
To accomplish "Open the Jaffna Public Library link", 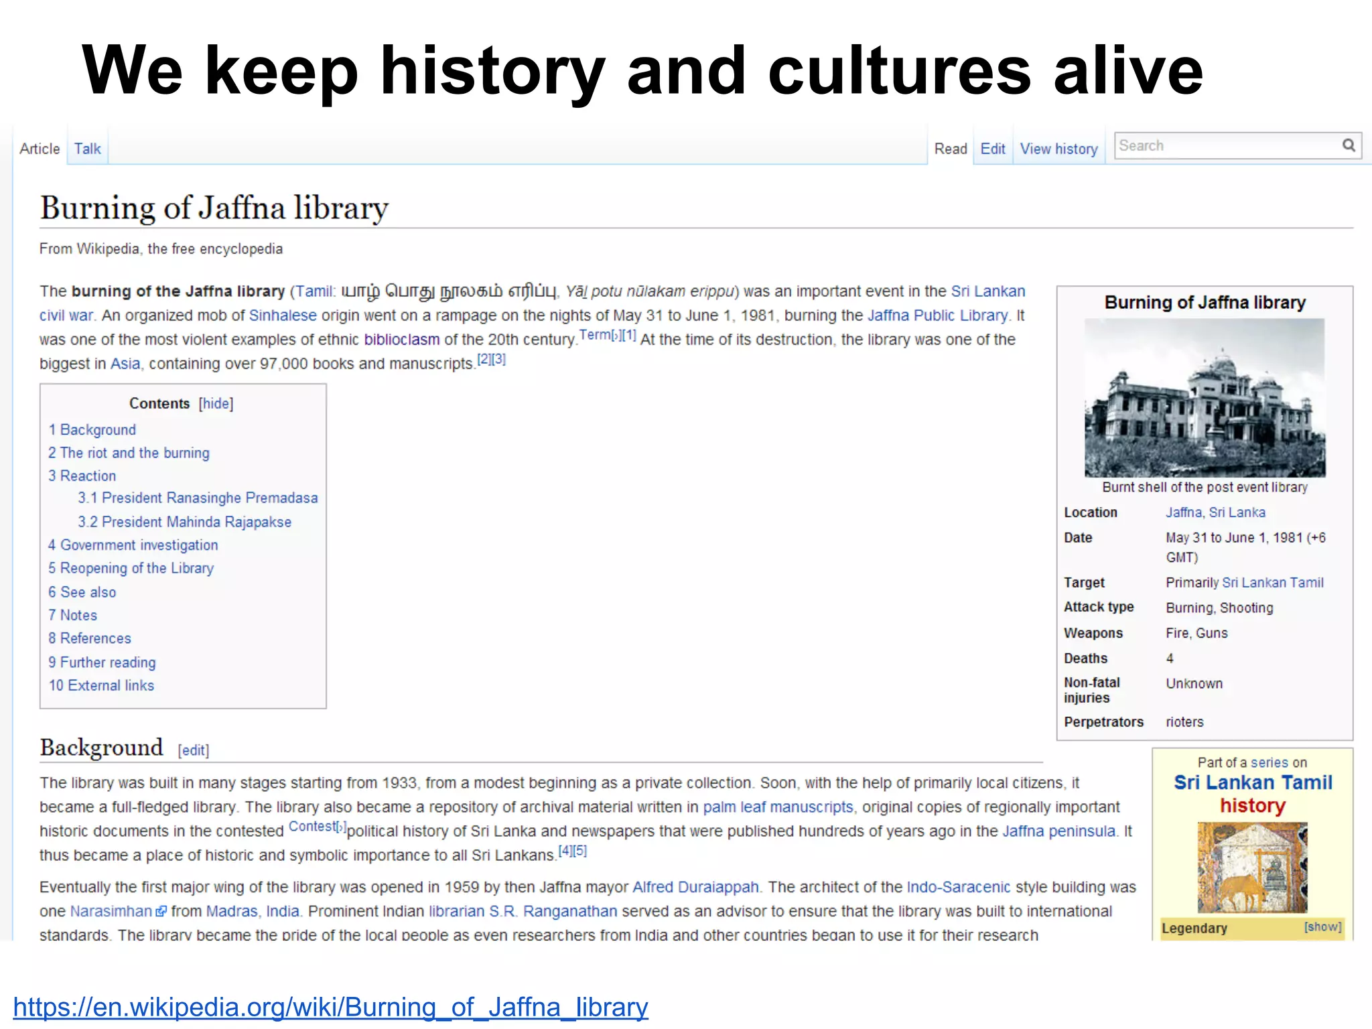I will pyautogui.click(x=937, y=316).
